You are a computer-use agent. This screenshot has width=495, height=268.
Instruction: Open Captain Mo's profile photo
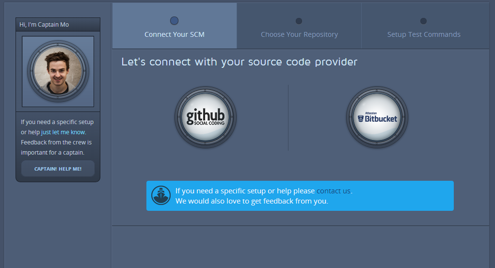click(x=58, y=71)
